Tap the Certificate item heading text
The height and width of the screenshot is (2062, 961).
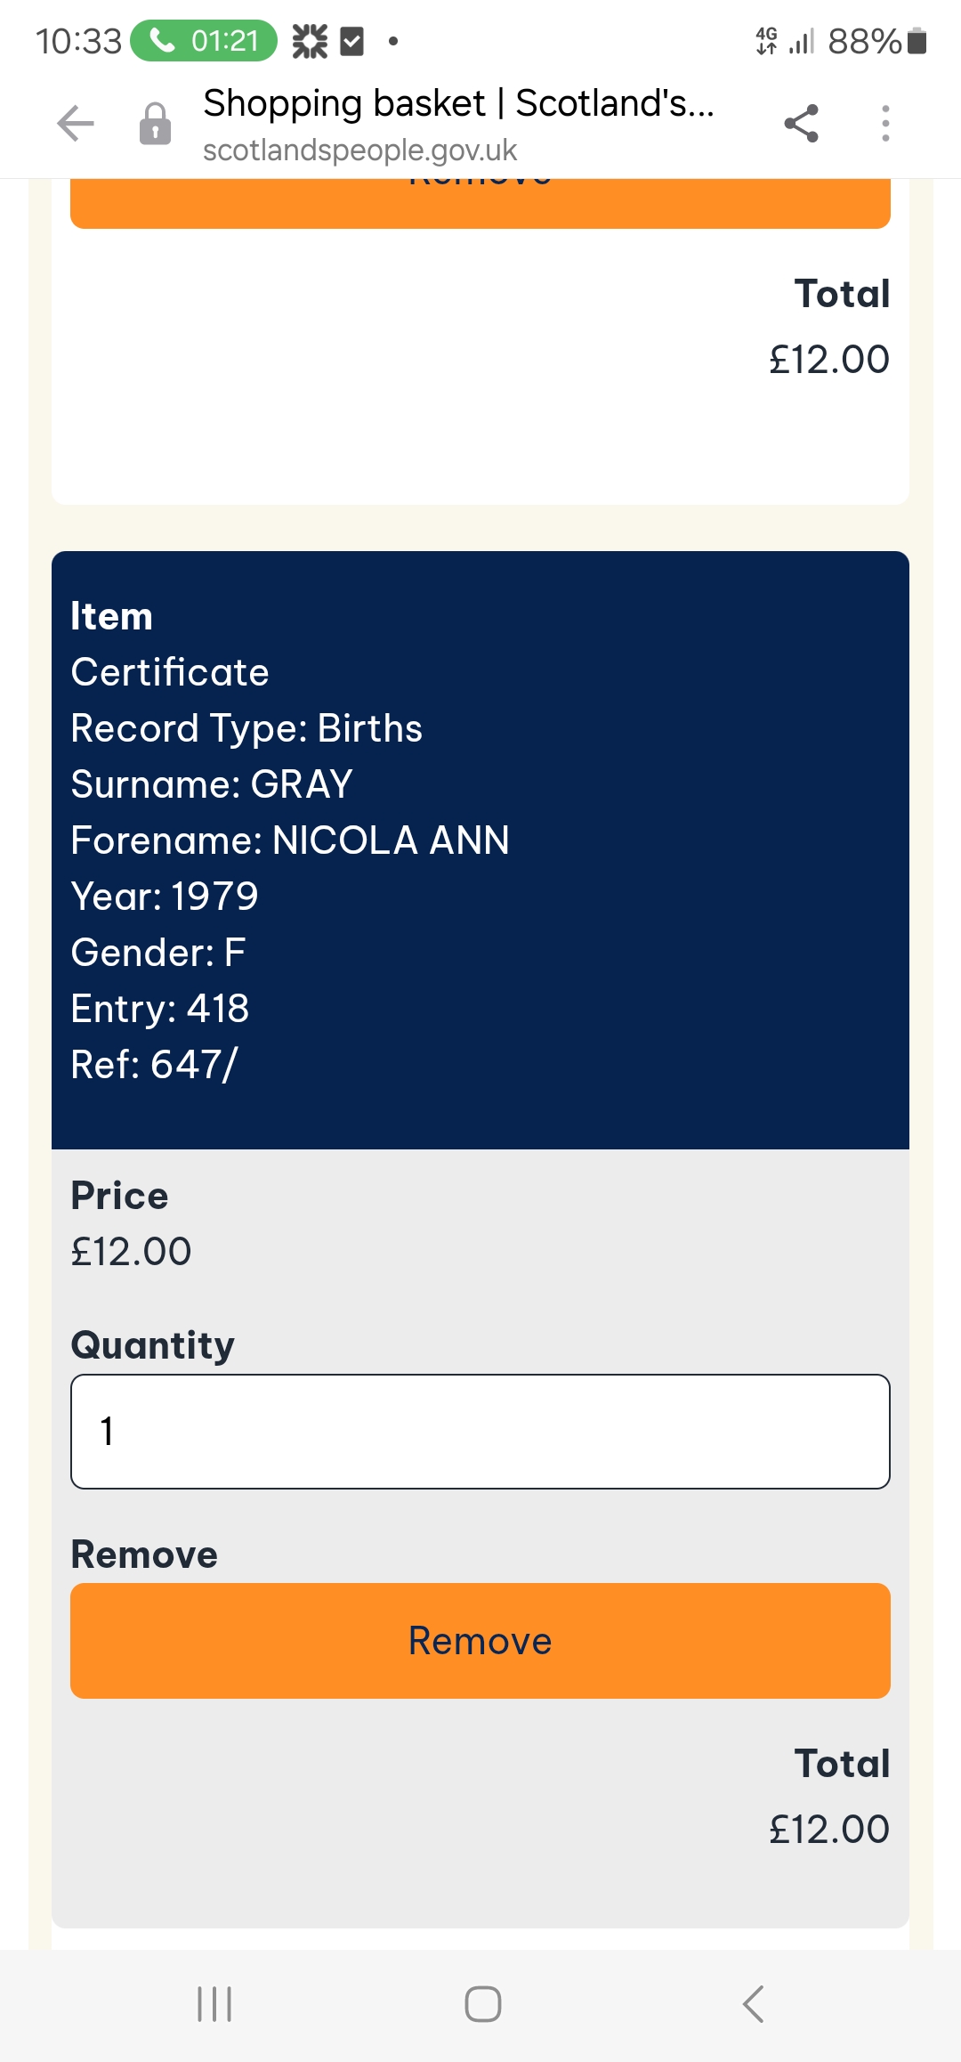click(170, 671)
